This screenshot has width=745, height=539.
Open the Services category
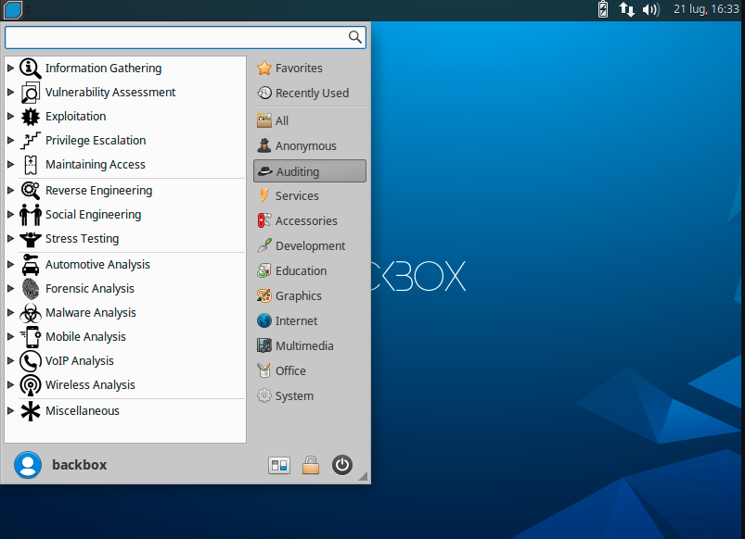tap(310, 196)
